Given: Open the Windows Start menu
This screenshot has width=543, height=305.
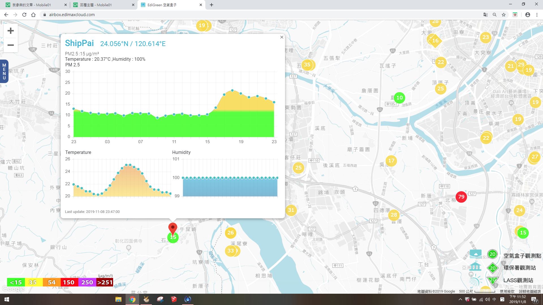Looking at the screenshot, I should [x=7, y=299].
